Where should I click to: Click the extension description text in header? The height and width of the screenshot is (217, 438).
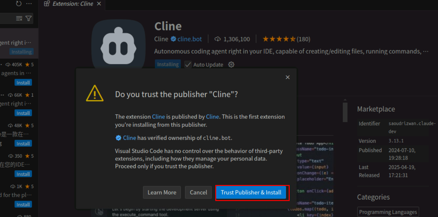(x=291, y=51)
